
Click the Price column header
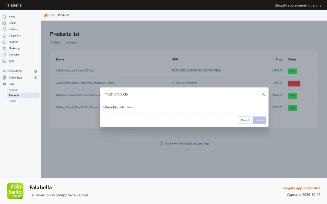coord(279,59)
